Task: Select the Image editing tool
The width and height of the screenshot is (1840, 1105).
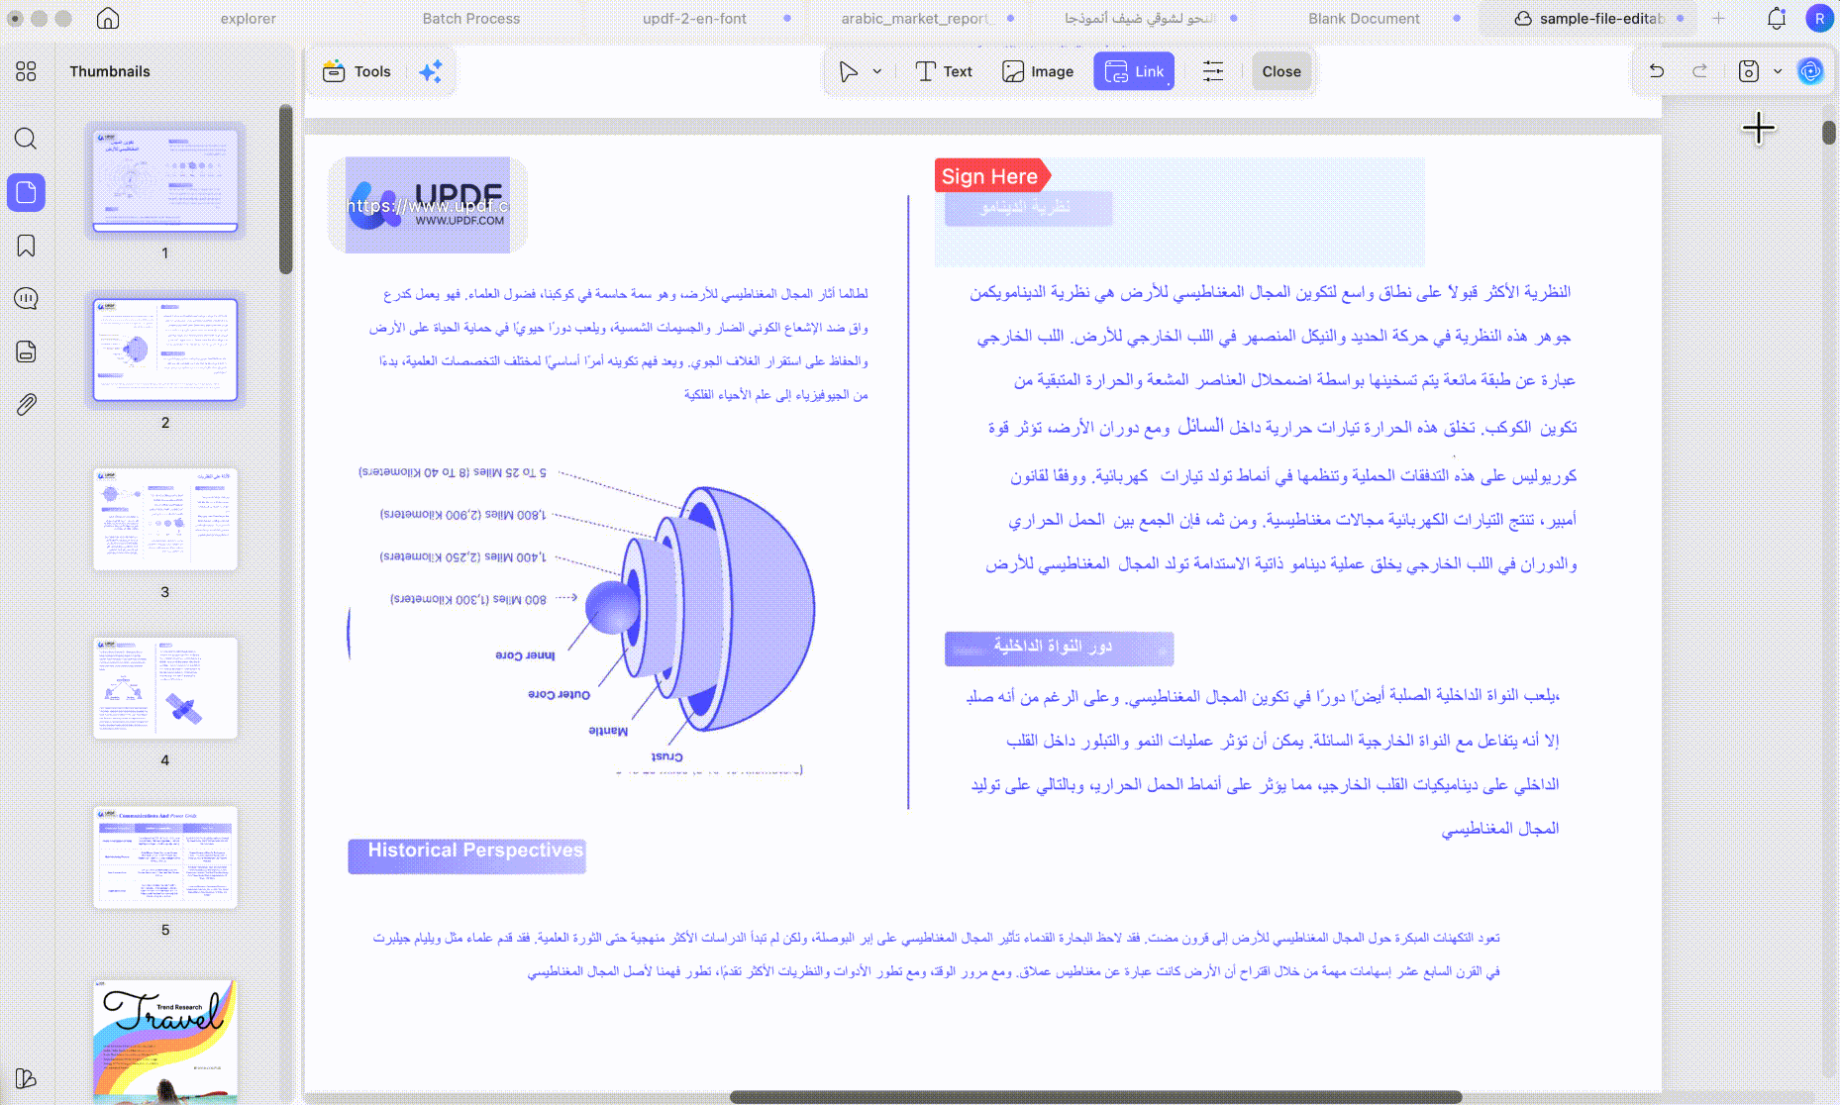Action: [x=1037, y=71]
